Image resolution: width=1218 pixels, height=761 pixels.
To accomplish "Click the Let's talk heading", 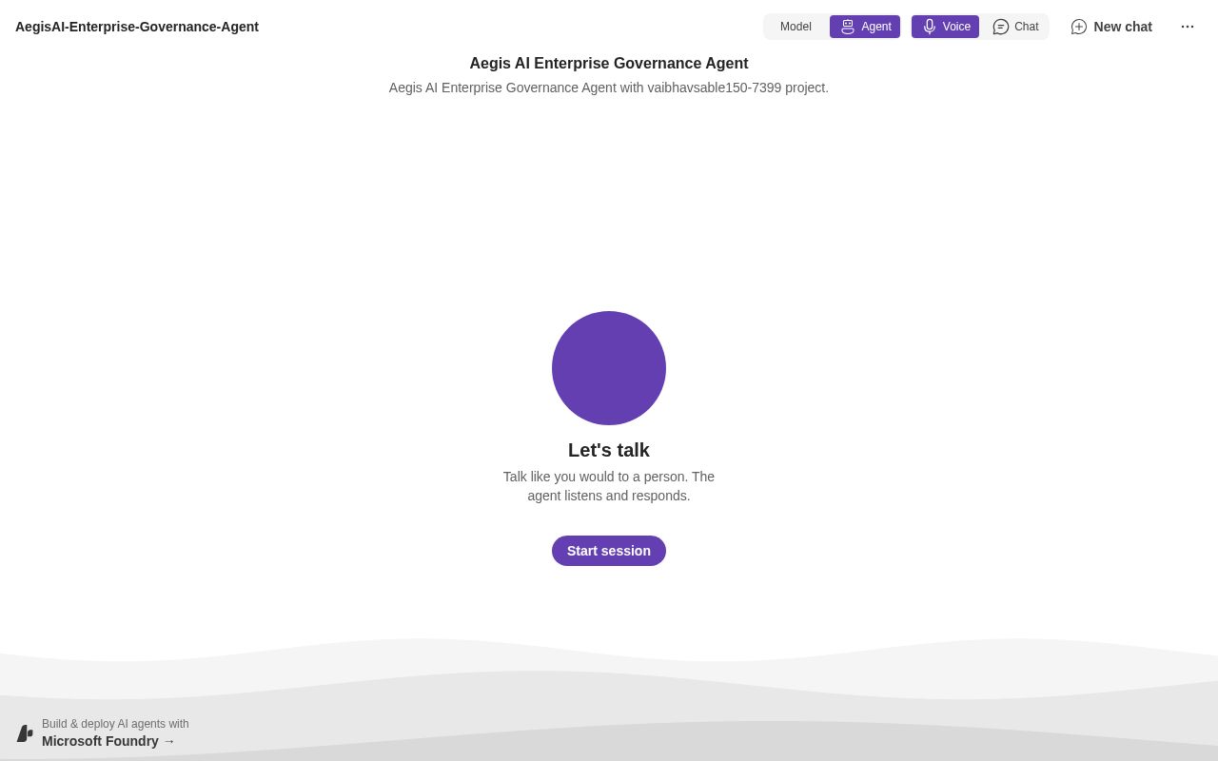I will [609, 450].
